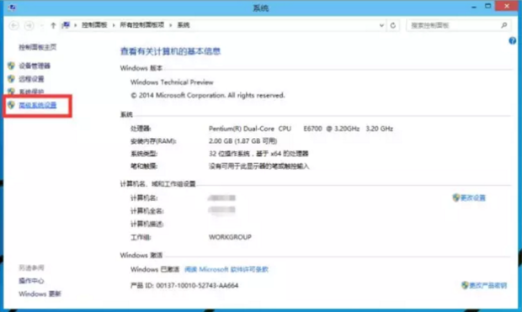Expand chevron after 所有控制面板项 breadcrumb
The image size is (522, 312).
coord(170,25)
